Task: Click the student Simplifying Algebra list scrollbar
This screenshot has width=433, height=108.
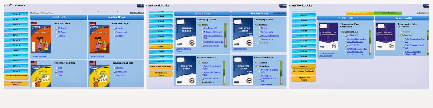Action: (x=225, y=35)
